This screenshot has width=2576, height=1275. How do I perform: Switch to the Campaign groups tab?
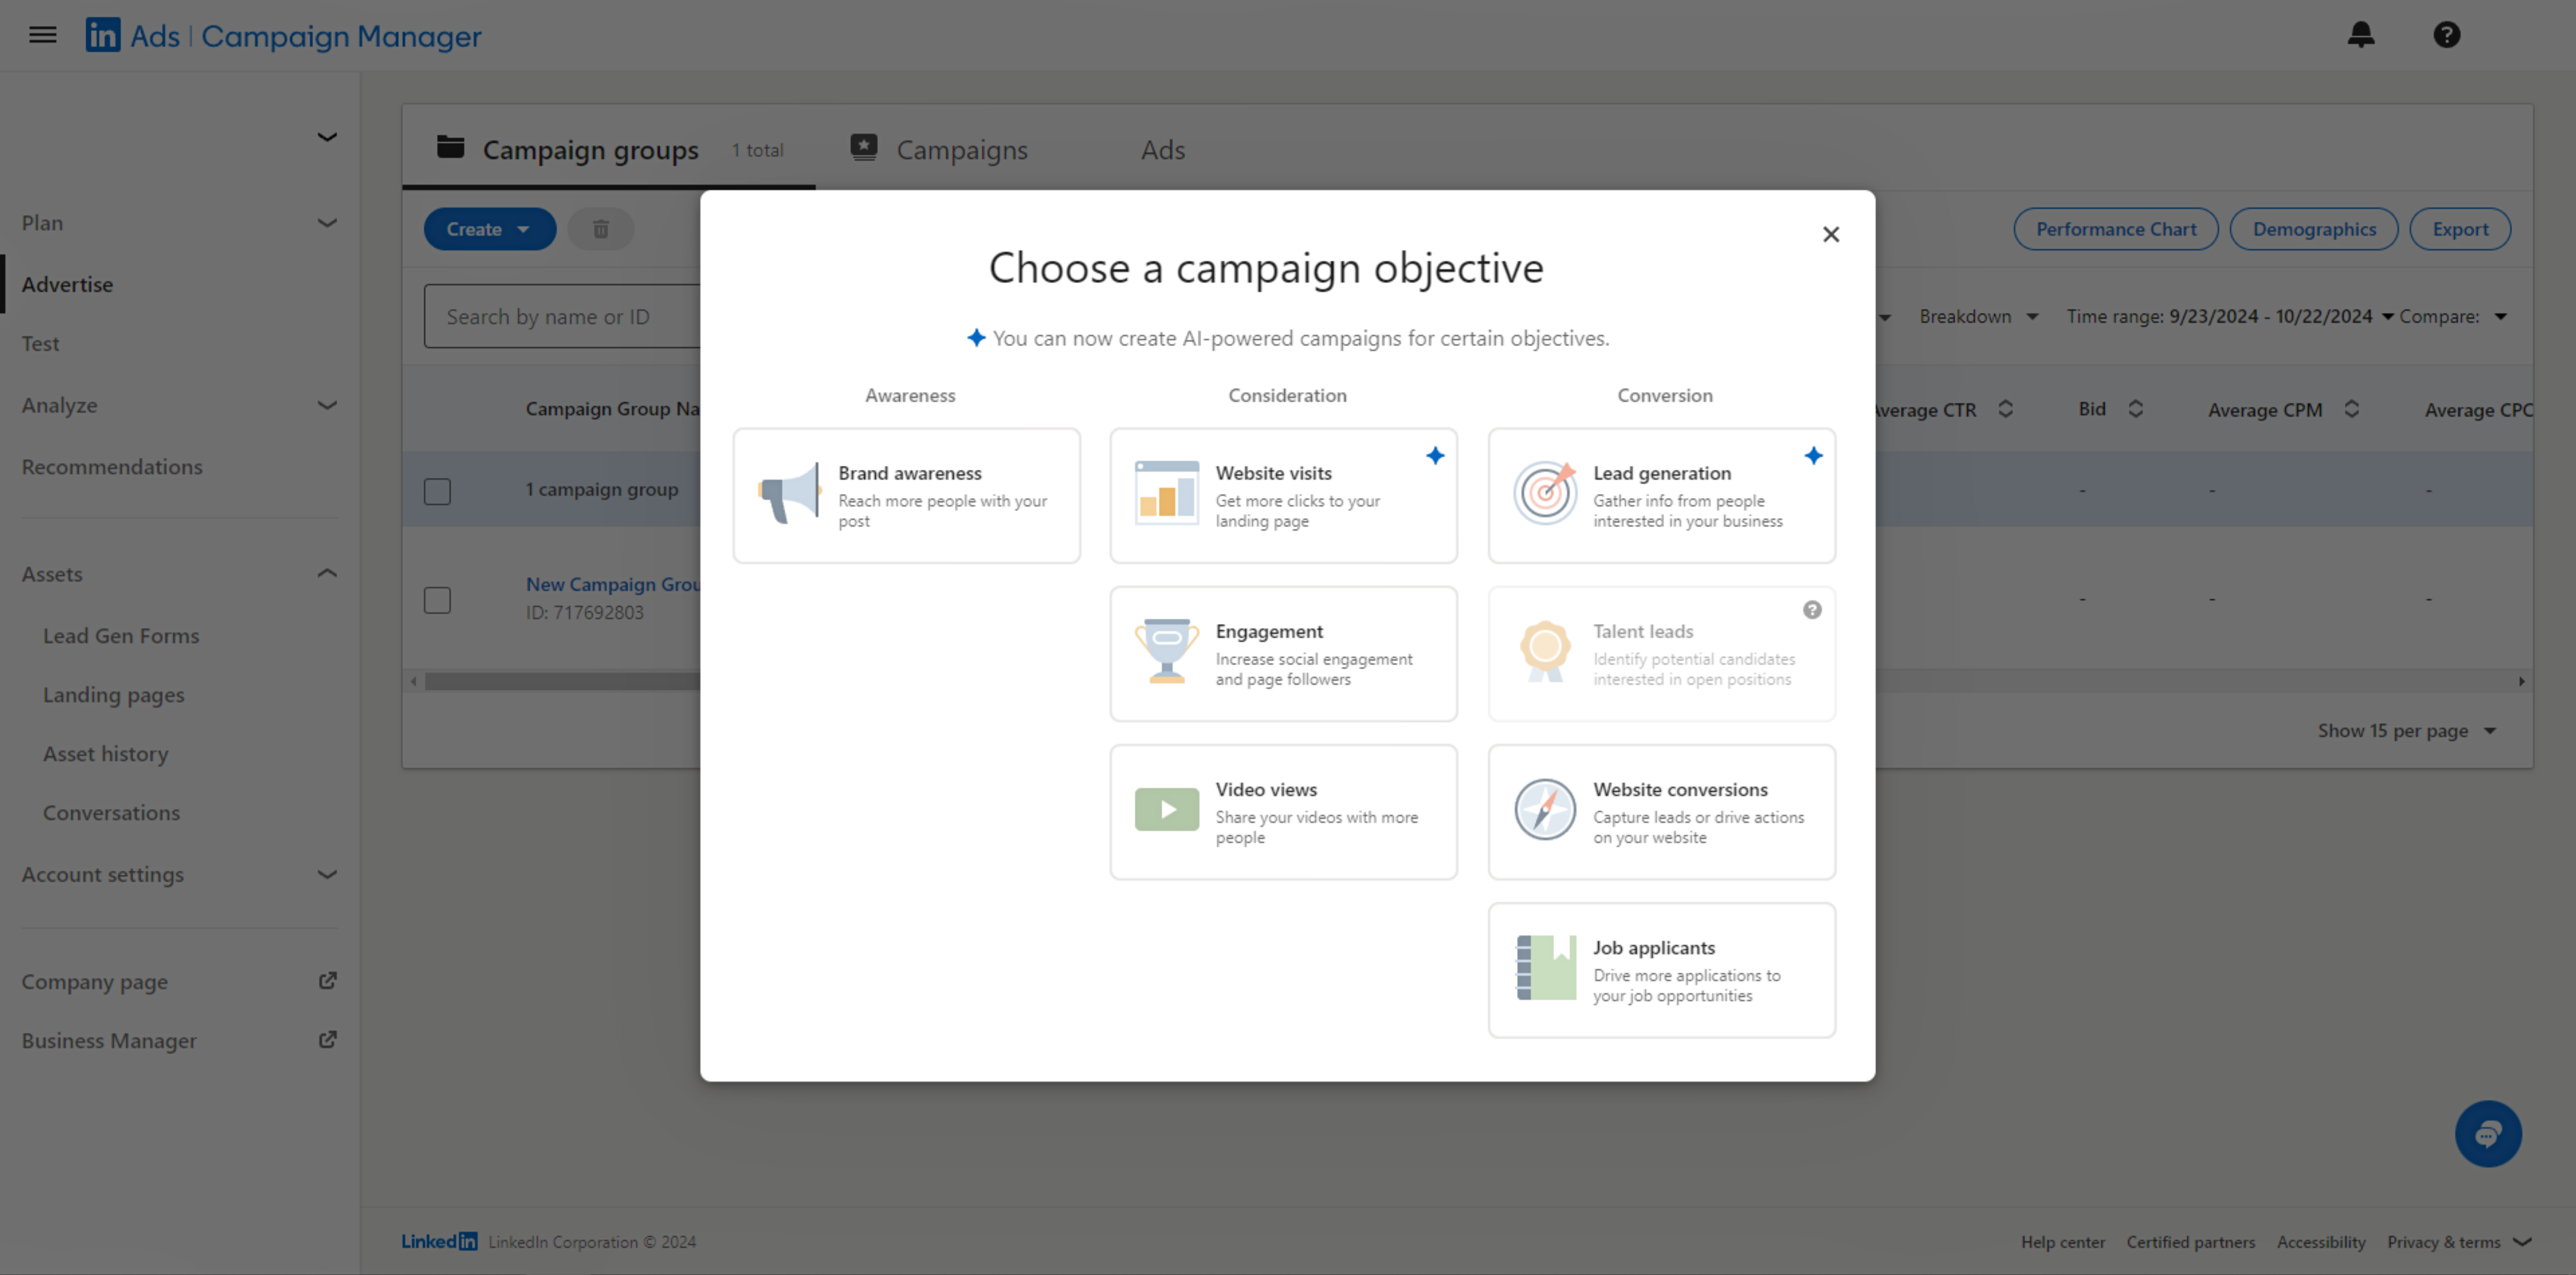pyautogui.click(x=609, y=149)
